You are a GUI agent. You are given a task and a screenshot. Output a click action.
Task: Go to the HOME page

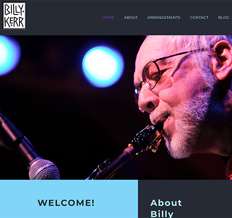pos(108,18)
